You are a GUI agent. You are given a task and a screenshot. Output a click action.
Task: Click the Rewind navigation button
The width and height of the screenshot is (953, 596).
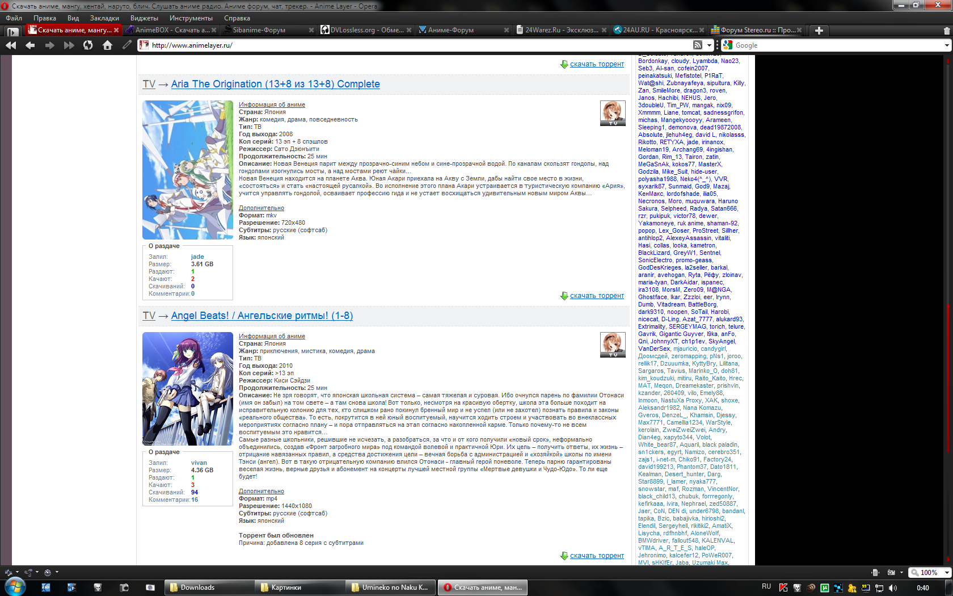point(11,45)
